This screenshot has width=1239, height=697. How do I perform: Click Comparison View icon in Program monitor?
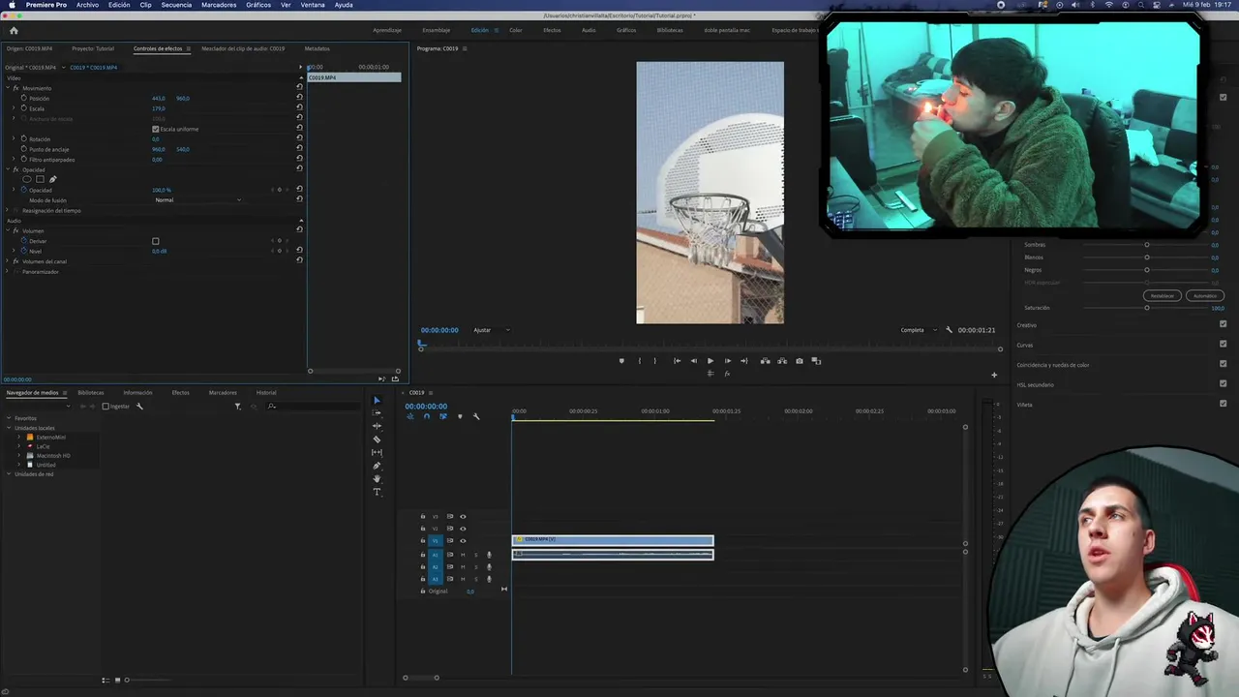(816, 361)
